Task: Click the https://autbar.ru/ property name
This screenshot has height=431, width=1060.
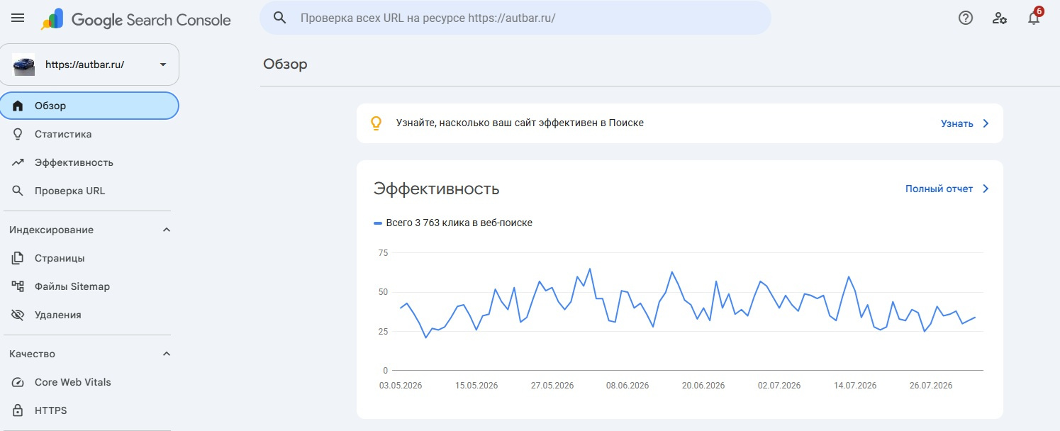Action: (x=84, y=65)
